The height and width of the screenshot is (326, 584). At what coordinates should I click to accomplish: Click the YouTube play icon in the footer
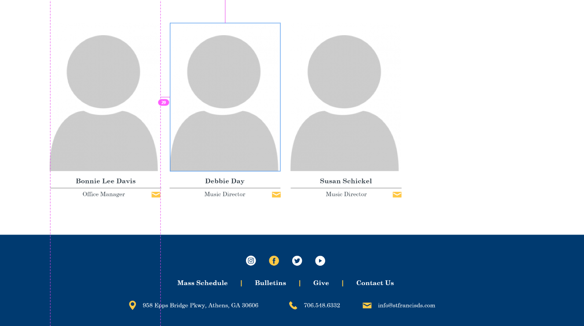click(320, 261)
